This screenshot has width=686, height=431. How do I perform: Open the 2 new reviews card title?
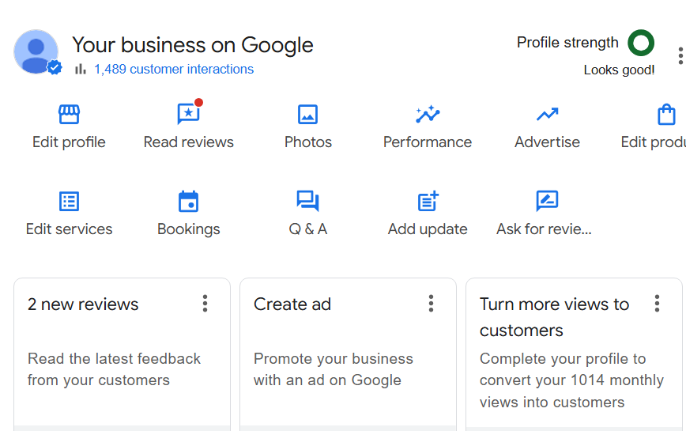pyautogui.click(x=83, y=304)
